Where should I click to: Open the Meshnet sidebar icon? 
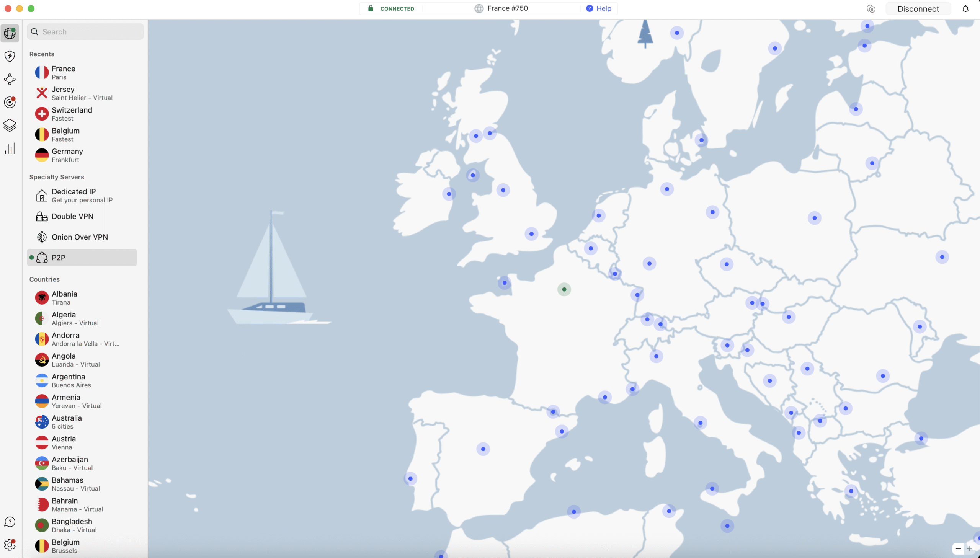pos(10,79)
